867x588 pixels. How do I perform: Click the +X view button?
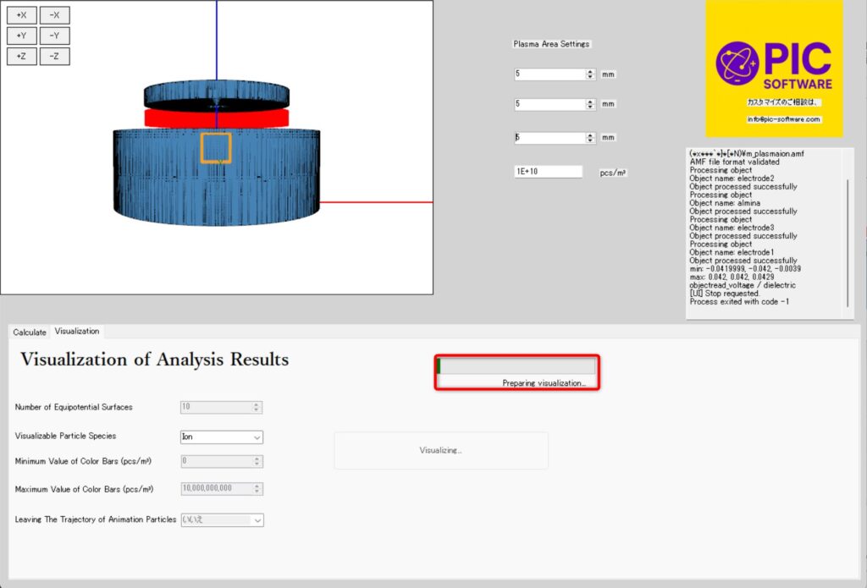22,15
